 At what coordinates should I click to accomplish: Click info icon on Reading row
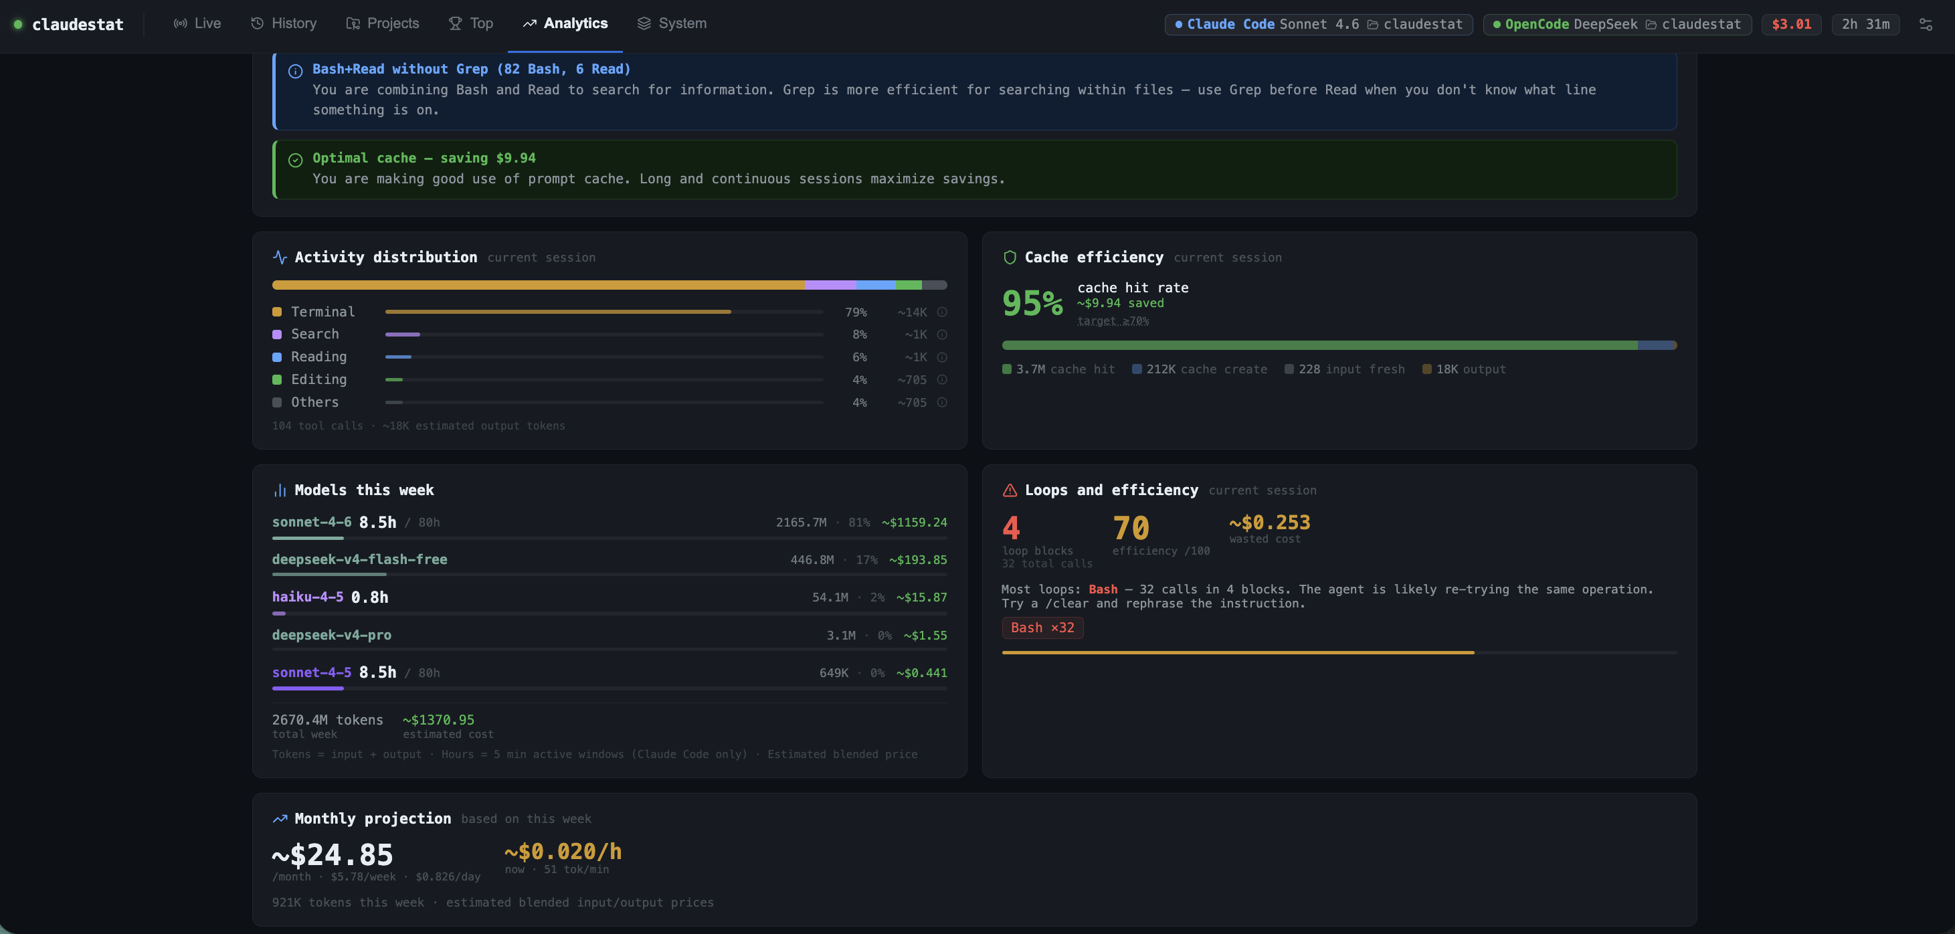(x=942, y=357)
